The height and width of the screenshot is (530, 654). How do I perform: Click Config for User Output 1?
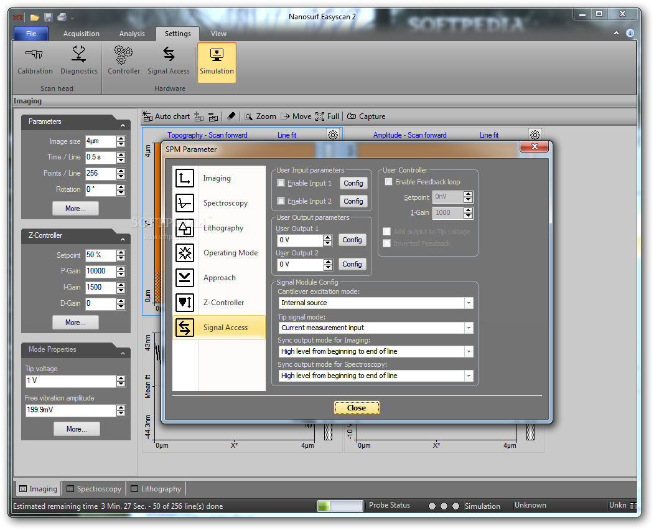tap(352, 240)
